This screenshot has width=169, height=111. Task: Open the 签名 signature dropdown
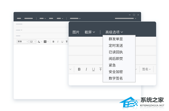click(146, 69)
